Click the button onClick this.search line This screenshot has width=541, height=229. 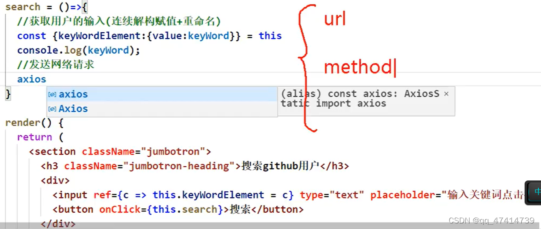[178, 210]
